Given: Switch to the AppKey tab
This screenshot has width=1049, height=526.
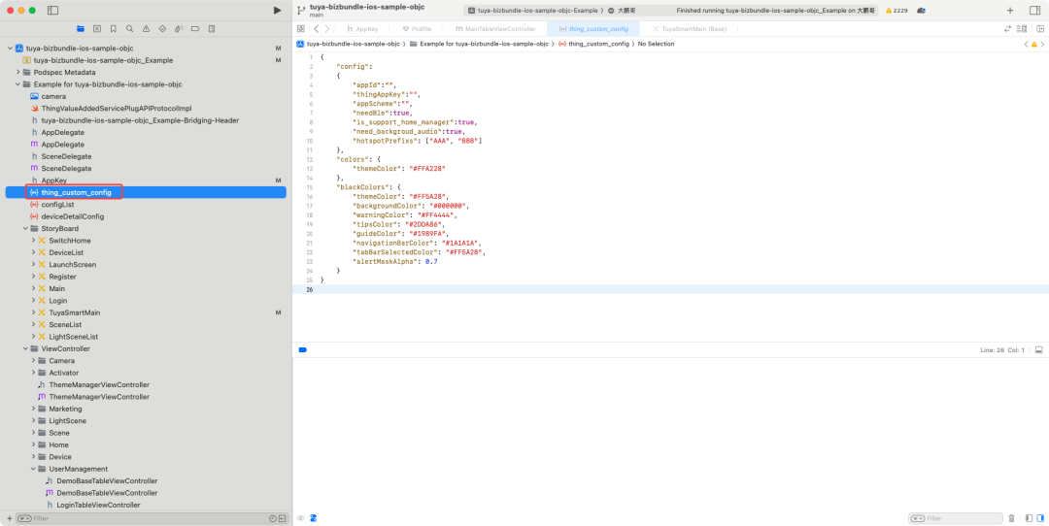Looking at the screenshot, I should 362,29.
